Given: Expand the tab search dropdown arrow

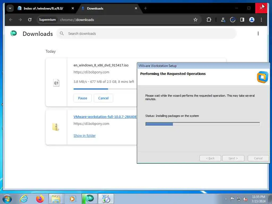Looking at the screenshot, I should coord(10,8).
